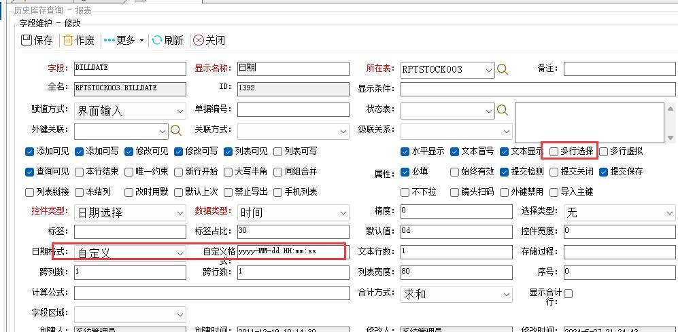Click magnifier search icon beside 状态表
678x332 pixels.
(x=502, y=110)
